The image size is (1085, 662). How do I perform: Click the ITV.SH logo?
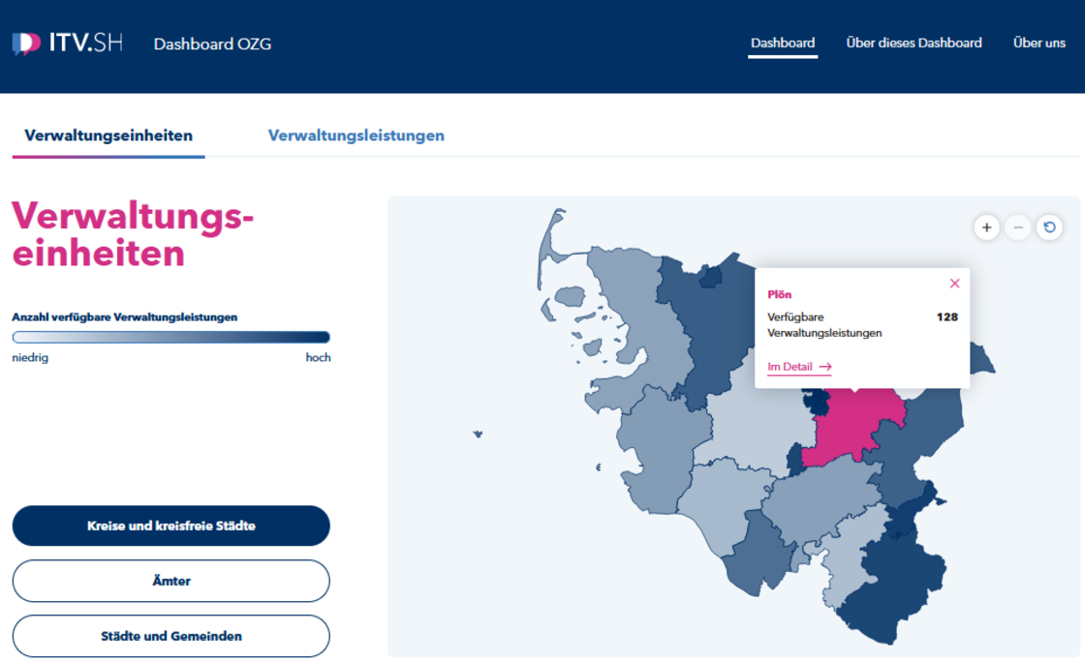pyautogui.click(x=67, y=44)
